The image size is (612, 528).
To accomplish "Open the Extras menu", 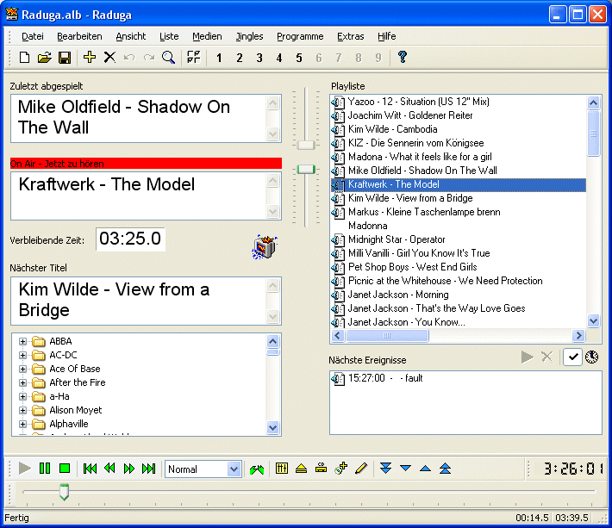I will (x=351, y=36).
